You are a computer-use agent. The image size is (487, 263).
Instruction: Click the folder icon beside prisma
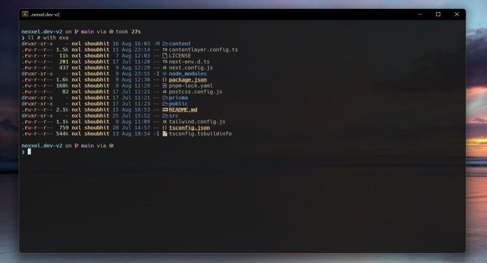point(165,98)
